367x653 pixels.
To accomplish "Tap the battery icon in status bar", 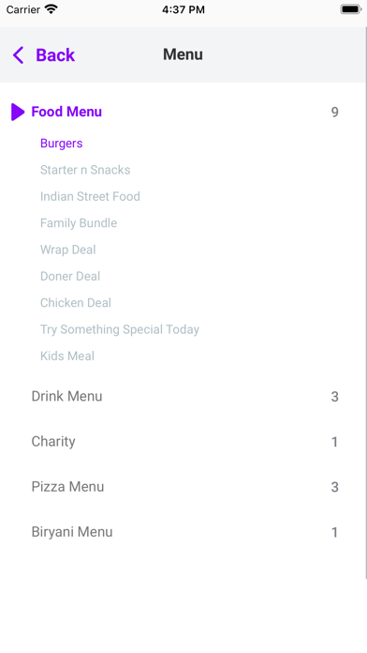I will (351, 9).
